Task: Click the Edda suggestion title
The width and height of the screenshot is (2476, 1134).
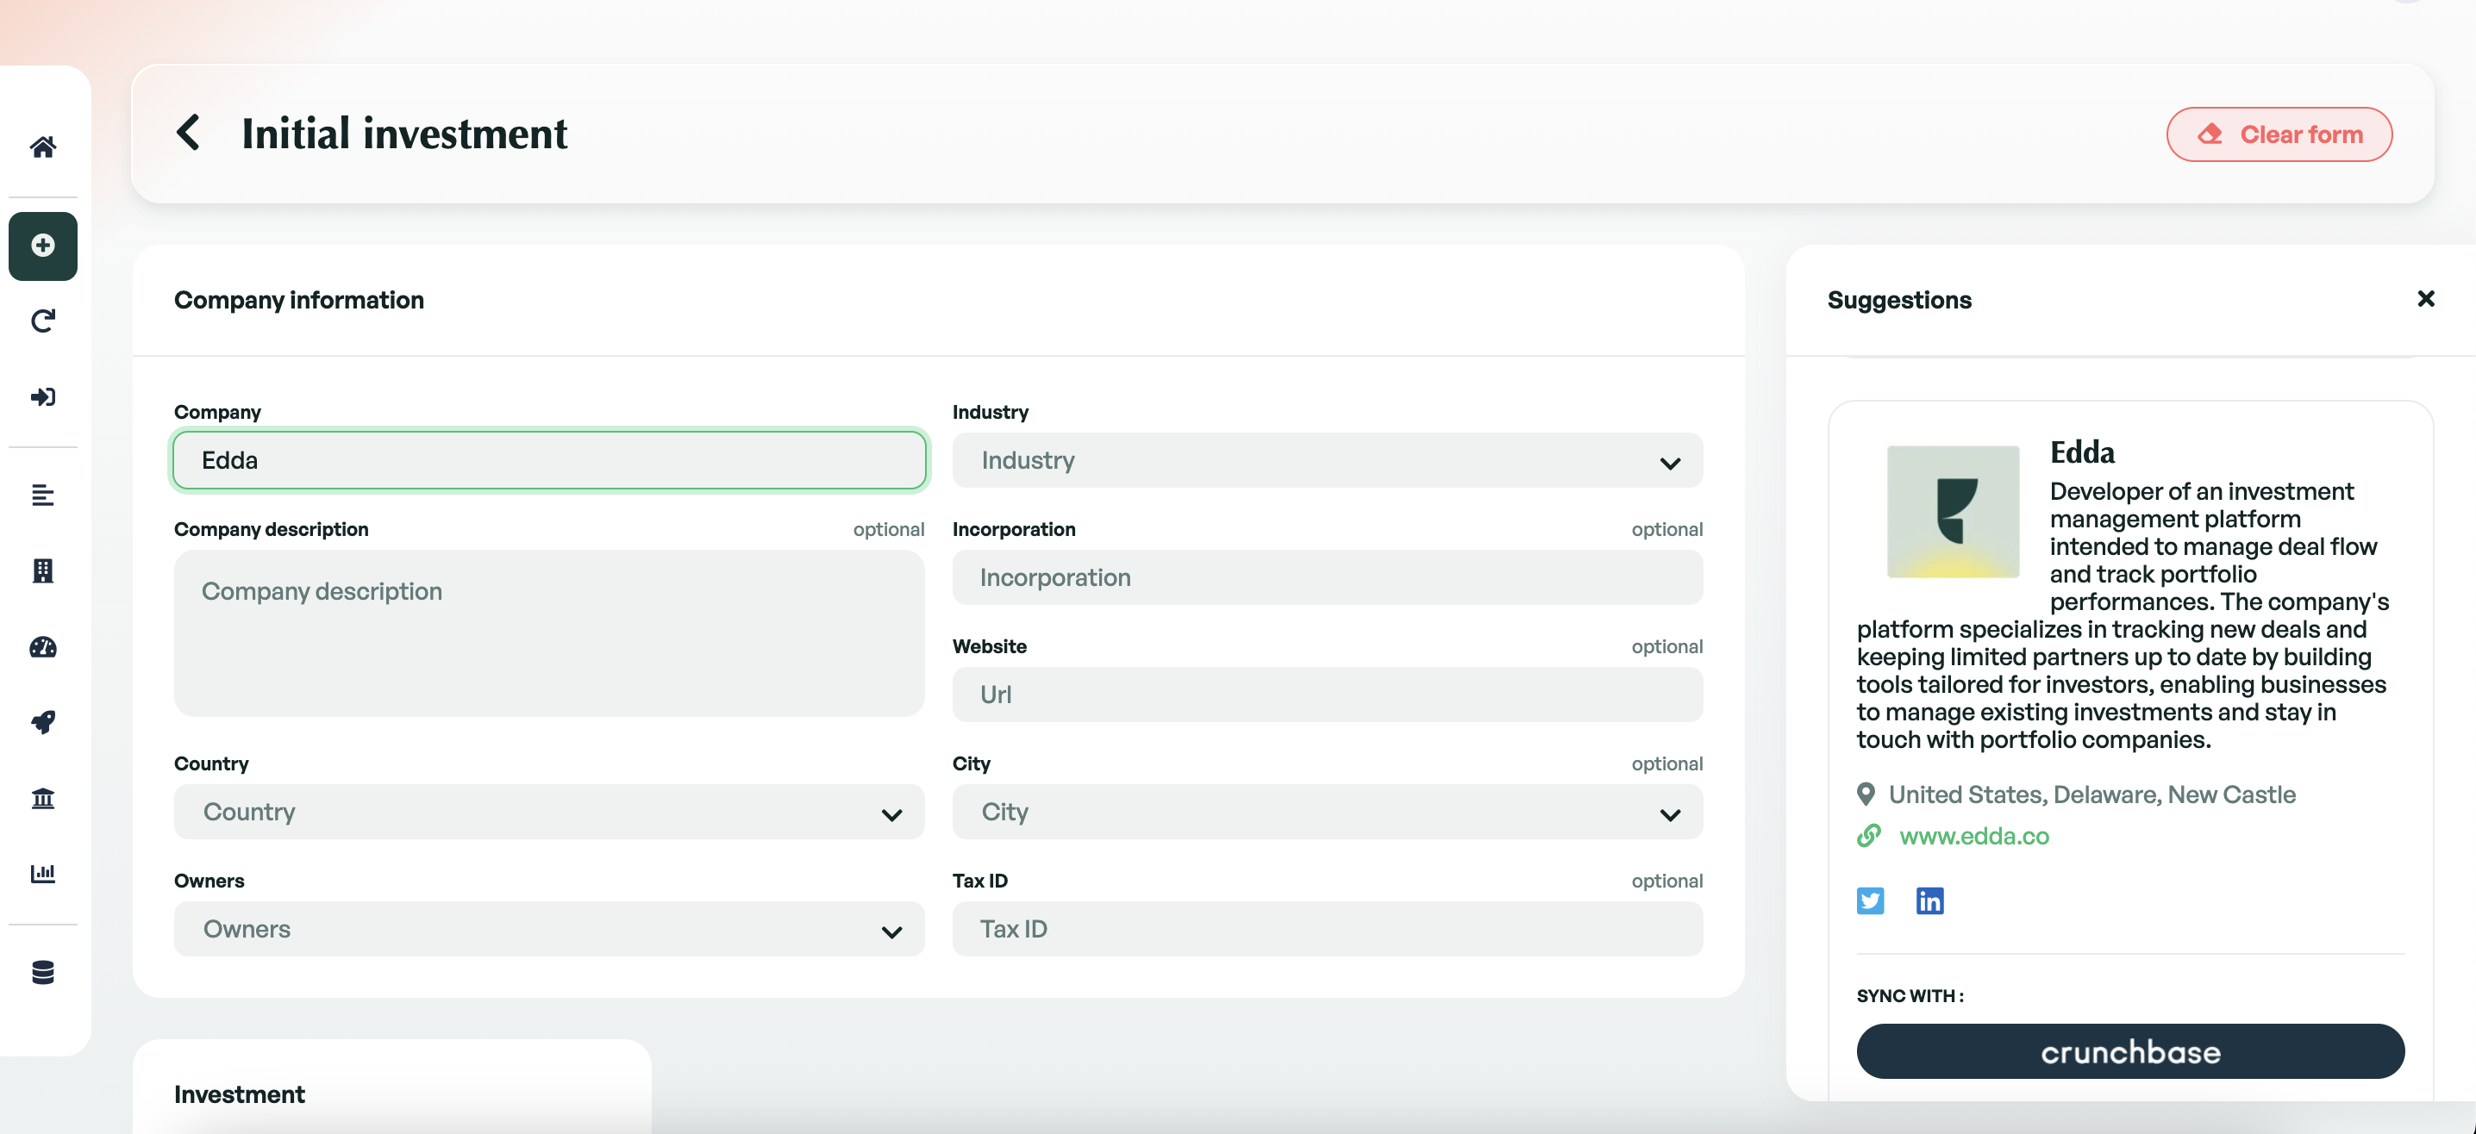Action: 2082,452
